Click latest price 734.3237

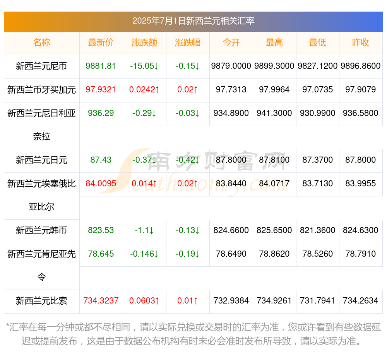point(101,301)
